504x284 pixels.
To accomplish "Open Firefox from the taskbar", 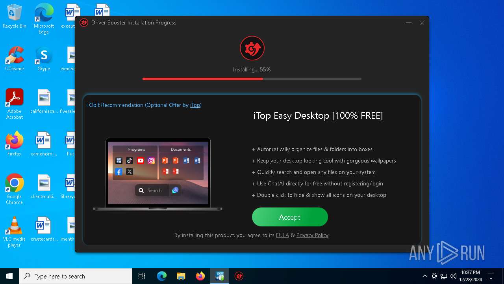I will click(x=200, y=276).
